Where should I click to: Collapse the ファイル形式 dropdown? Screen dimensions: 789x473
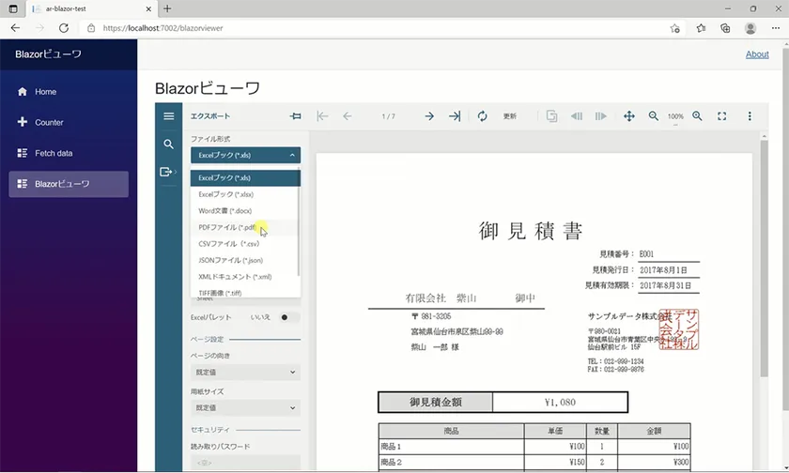coord(245,156)
